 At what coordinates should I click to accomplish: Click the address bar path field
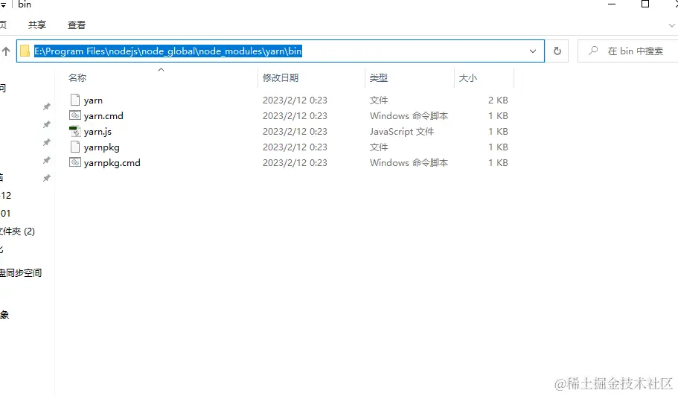[x=280, y=51]
